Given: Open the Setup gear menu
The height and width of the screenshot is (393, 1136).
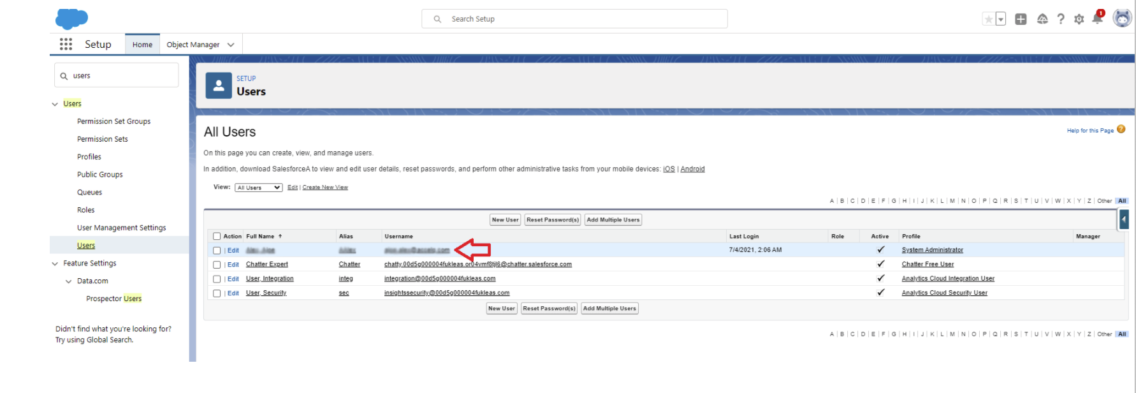Looking at the screenshot, I should click(x=1079, y=19).
